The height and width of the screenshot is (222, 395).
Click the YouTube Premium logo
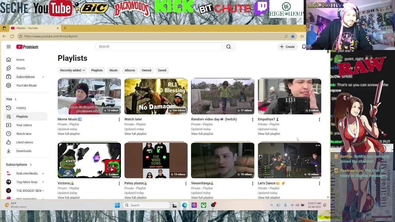(x=27, y=47)
